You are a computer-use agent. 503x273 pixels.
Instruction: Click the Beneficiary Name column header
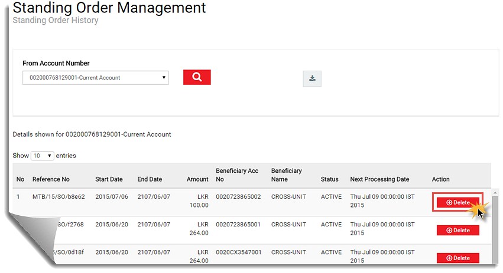[x=287, y=175]
